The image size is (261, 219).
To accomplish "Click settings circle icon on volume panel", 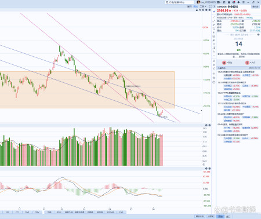I will (206, 125).
